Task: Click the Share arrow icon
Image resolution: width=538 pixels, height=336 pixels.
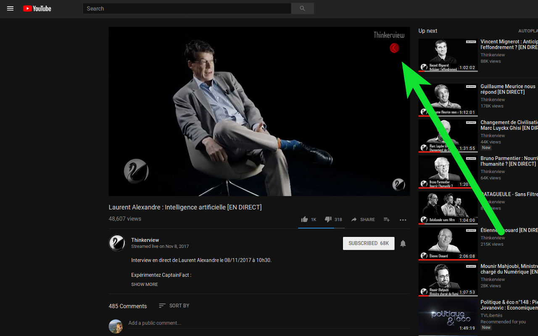Action: pyautogui.click(x=354, y=219)
